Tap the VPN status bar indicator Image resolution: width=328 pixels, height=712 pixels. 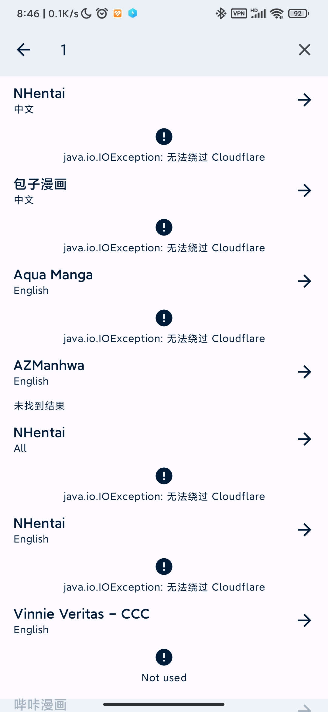tap(239, 14)
